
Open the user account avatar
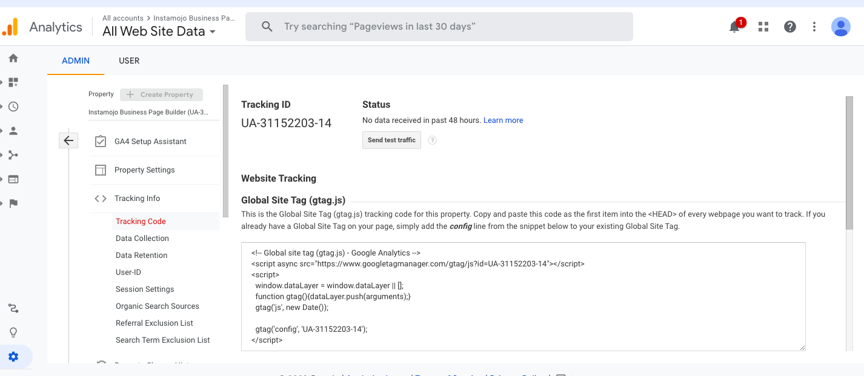tap(841, 27)
